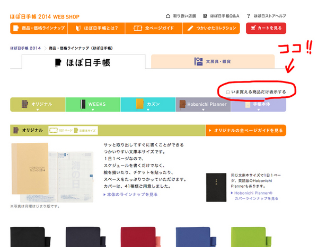
Task: Open 商品・価格ラインナップ navigation menu
Action: point(40,28)
